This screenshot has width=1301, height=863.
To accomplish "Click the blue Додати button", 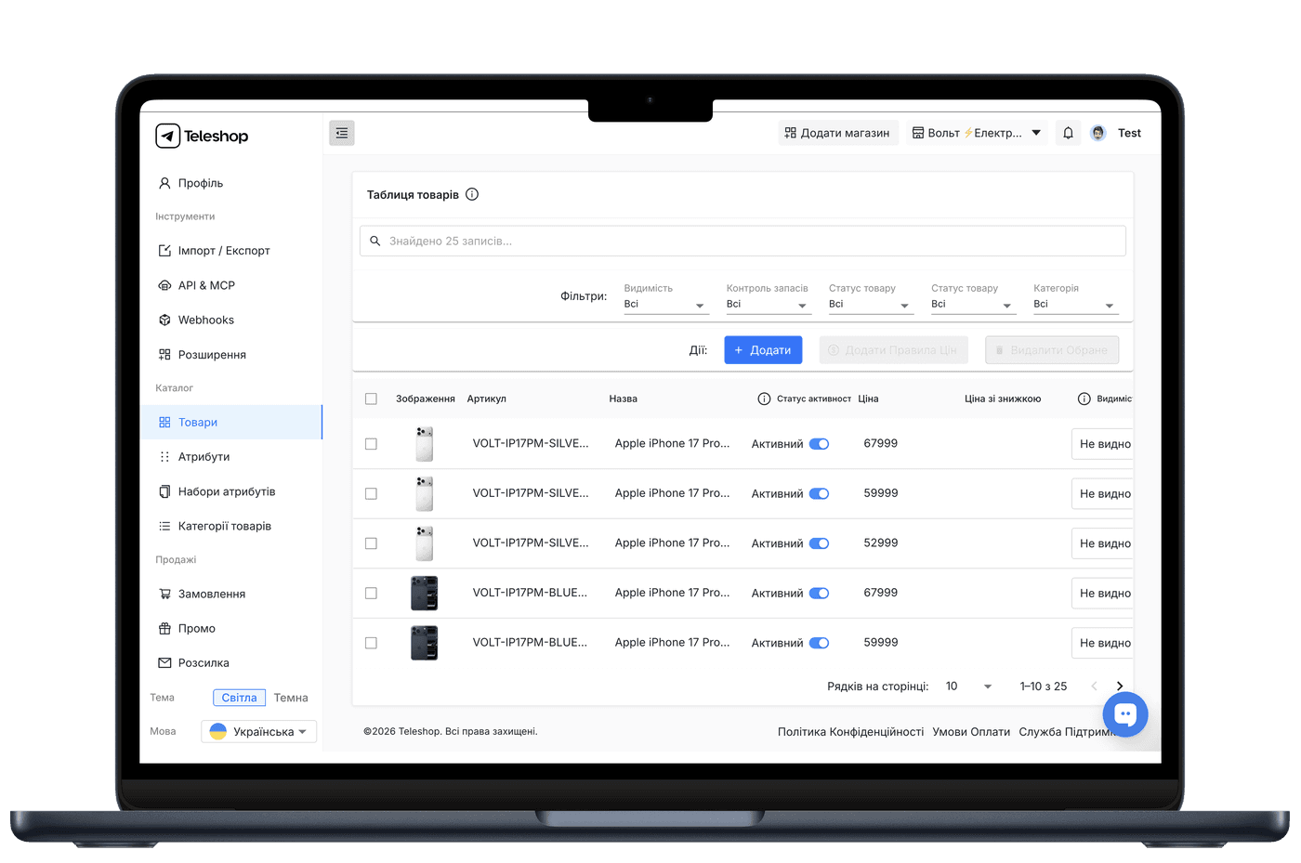I will (763, 350).
